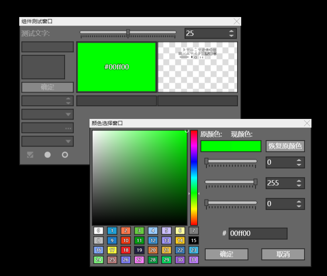Select palette color swatch 28
Image resolution: width=327 pixels, height=276 pixels.
tap(153, 260)
